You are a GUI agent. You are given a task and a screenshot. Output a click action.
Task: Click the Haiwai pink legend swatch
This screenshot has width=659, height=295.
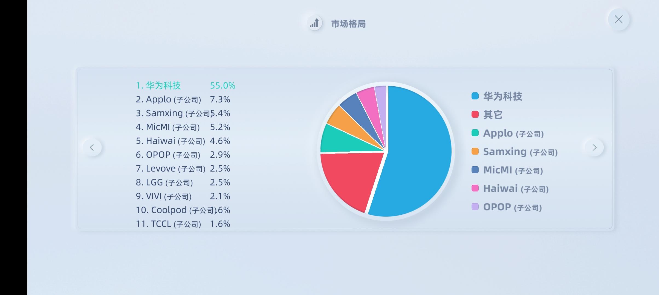(x=475, y=188)
